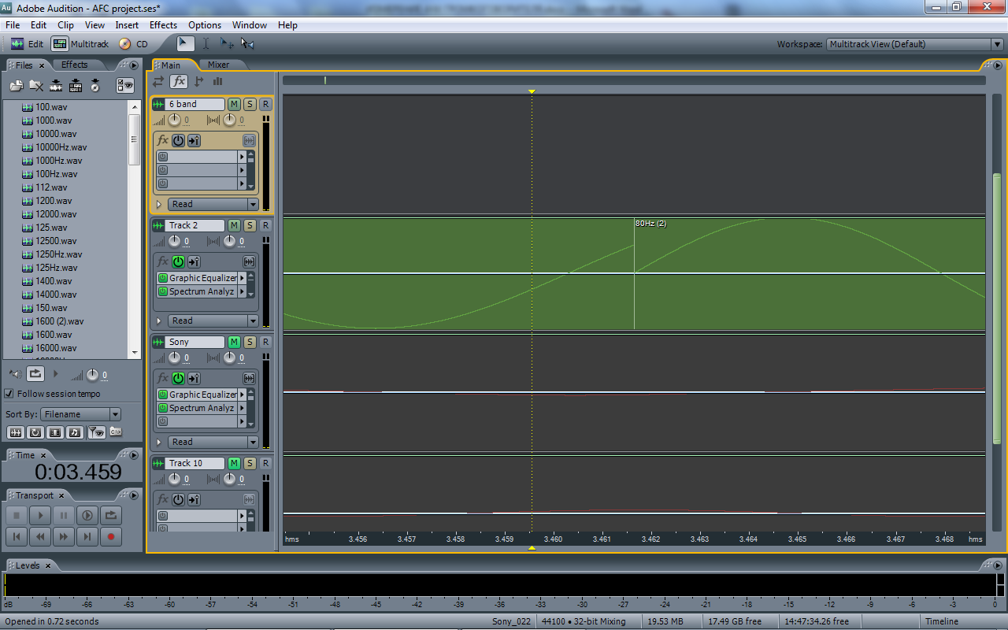
Task: Toggle Follow session tempo checkbox
Action: point(9,394)
